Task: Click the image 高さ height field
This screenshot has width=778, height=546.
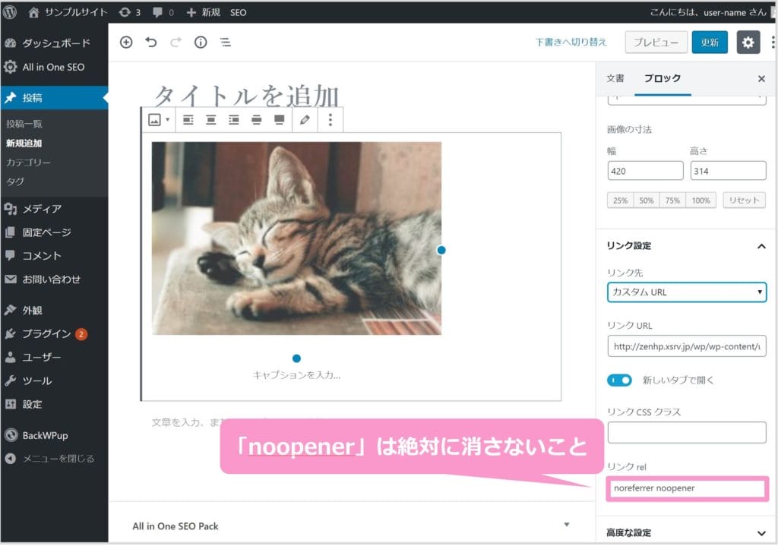Action: click(x=728, y=171)
